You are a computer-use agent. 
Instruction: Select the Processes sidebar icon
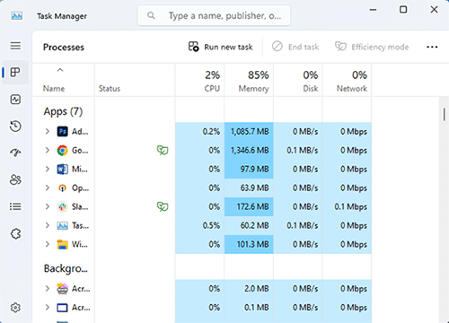[x=15, y=72]
